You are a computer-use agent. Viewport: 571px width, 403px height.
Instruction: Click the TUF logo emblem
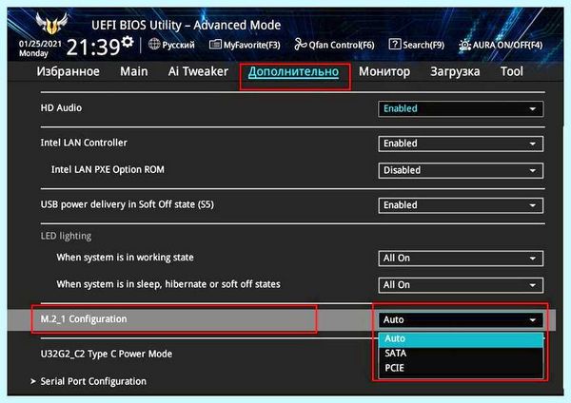pos(51,23)
